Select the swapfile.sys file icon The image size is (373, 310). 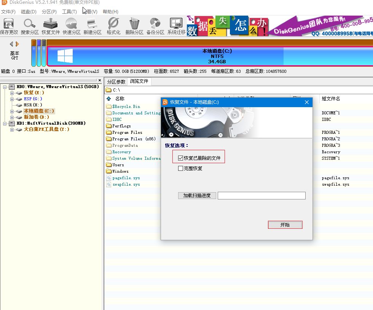tap(109, 184)
